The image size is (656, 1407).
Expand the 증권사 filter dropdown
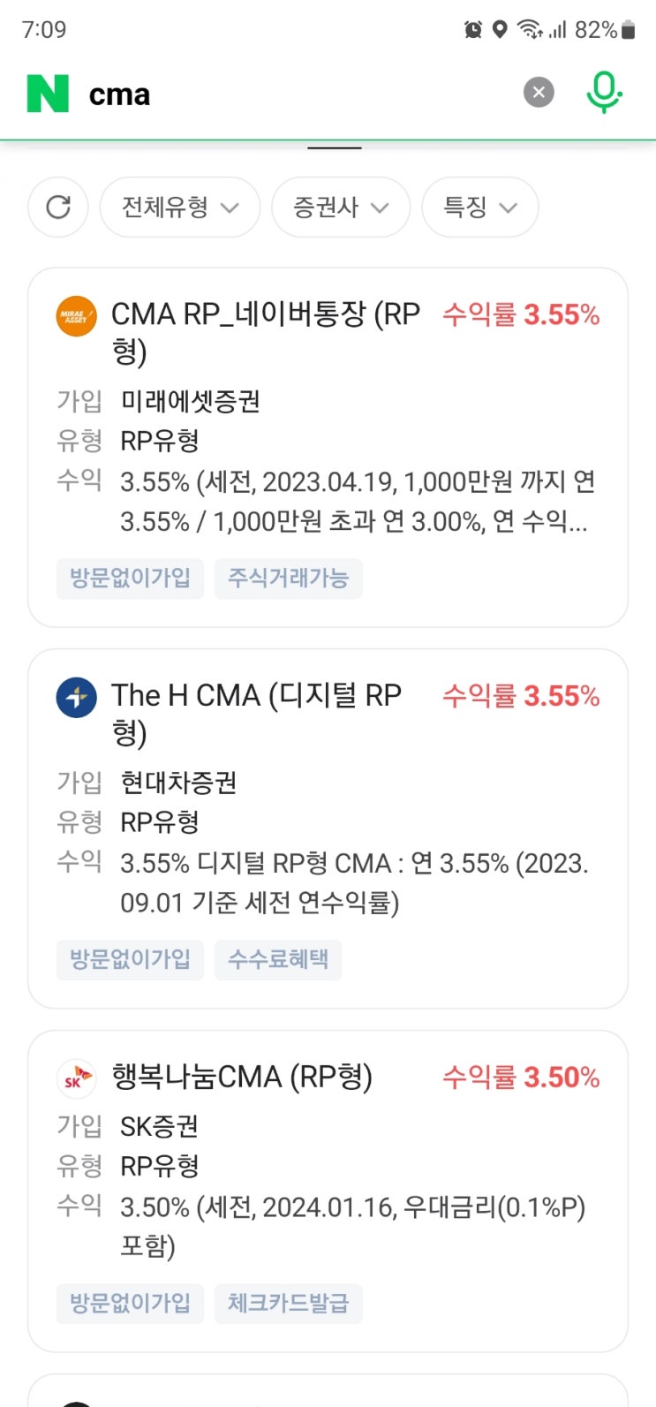point(341,208)
